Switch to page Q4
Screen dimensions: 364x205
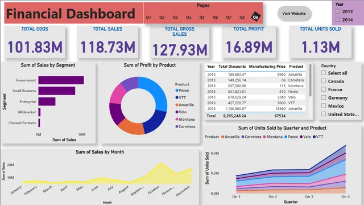(x=188, y=18)
